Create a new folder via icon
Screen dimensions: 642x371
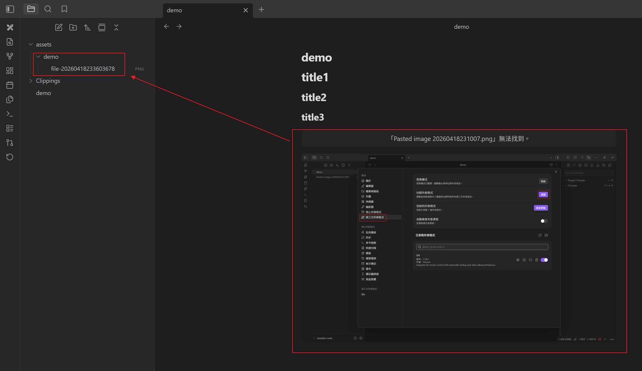tap(73, 28)
